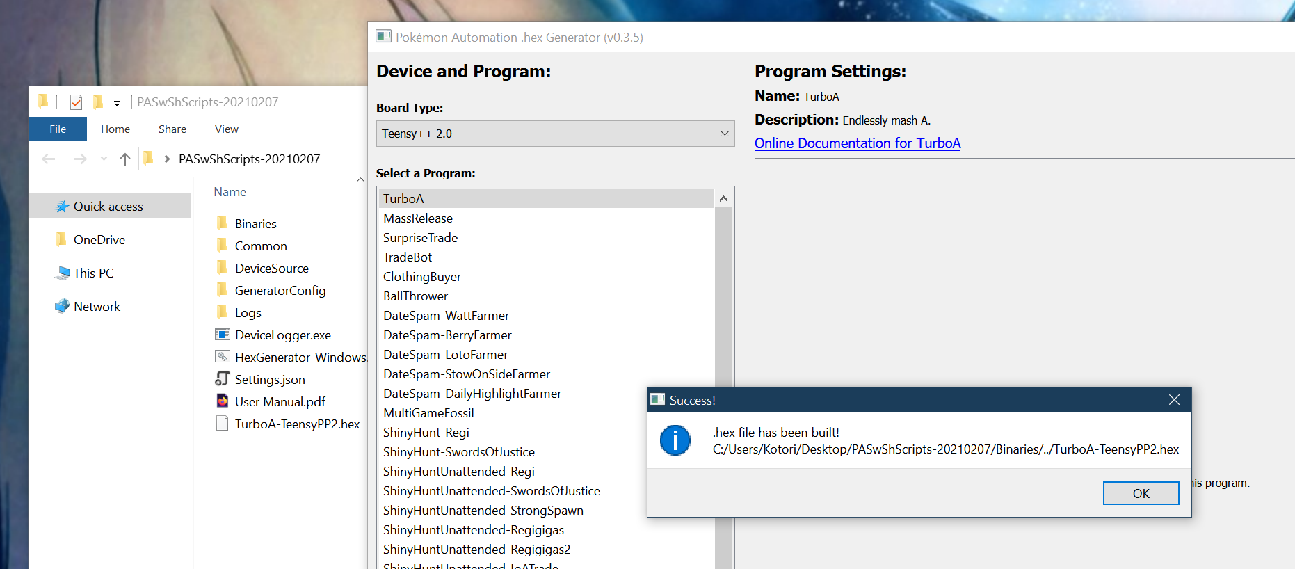Screen dimensions: 1295x569
Task: Go up one folder level in Explorer
Action: (x=125, y=159)
